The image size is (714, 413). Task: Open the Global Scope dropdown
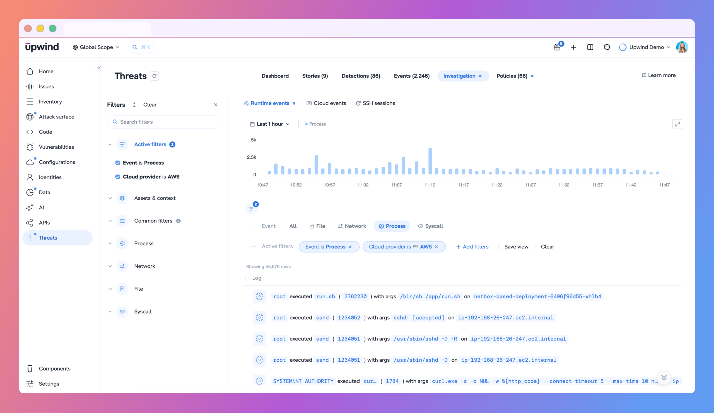[96, 47]
